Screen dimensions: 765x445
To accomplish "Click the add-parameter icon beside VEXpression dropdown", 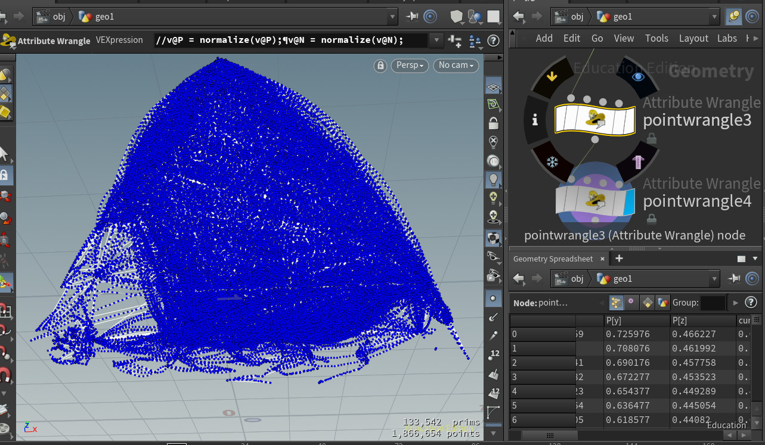I will click(455, 41).
